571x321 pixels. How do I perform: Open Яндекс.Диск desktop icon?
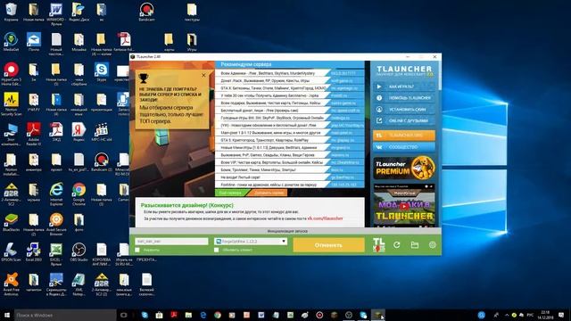click(x=79, y=12)
